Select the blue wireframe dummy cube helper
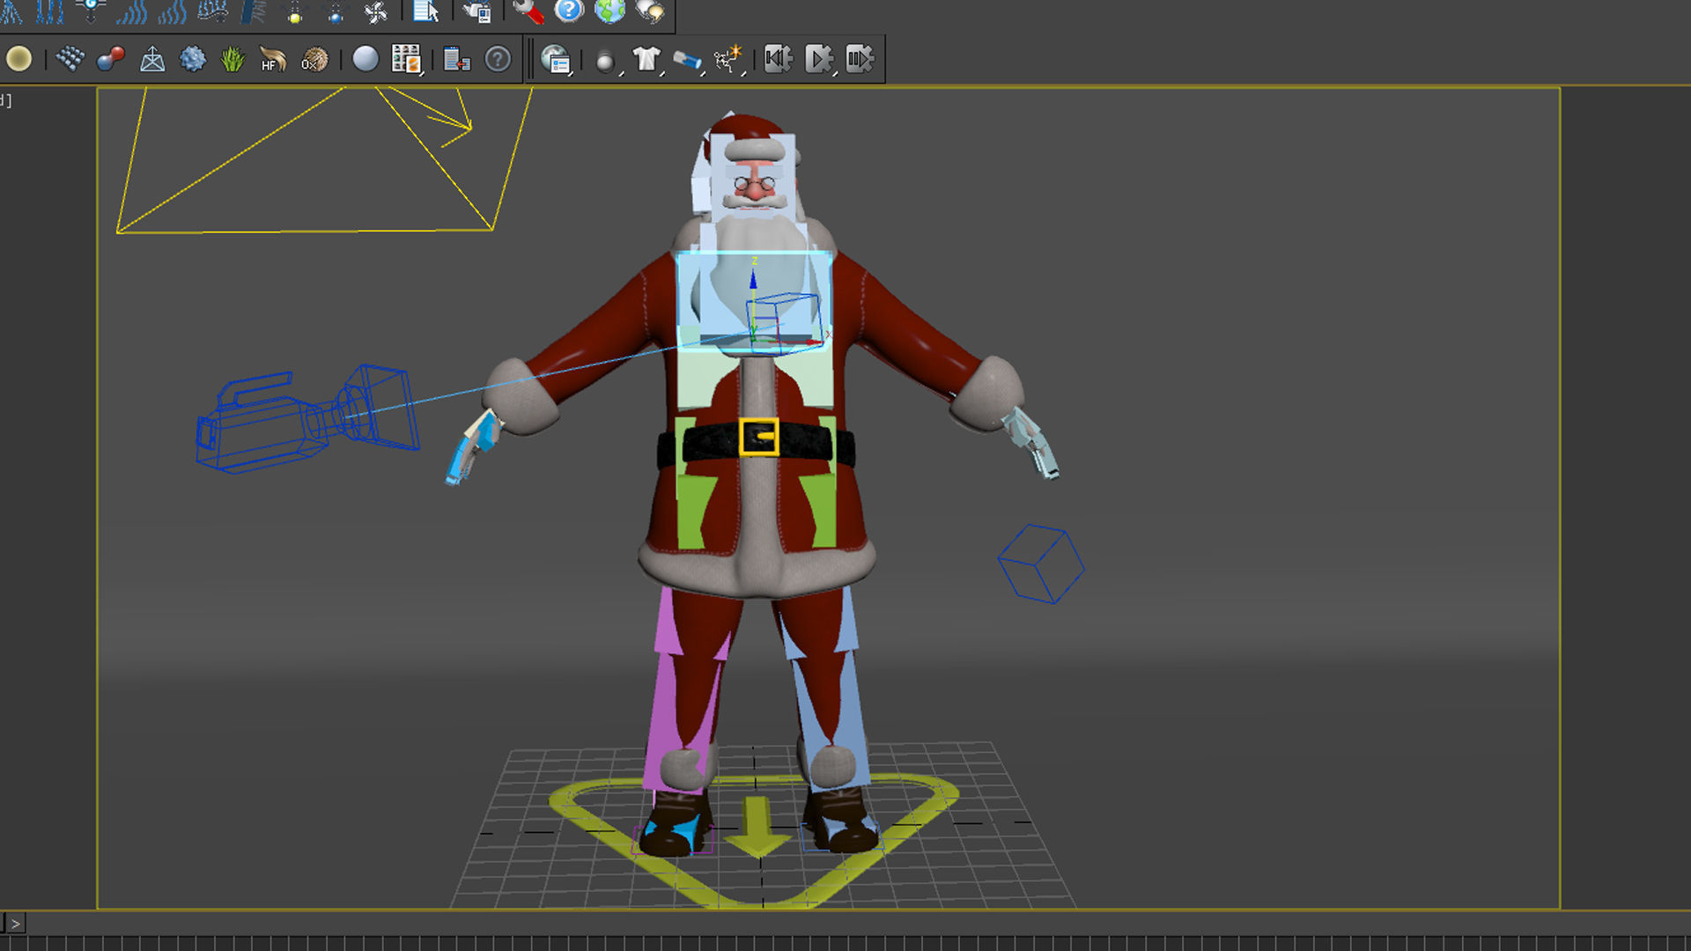The width and height of the screenshot is (1691, 951). (1040, 564)
